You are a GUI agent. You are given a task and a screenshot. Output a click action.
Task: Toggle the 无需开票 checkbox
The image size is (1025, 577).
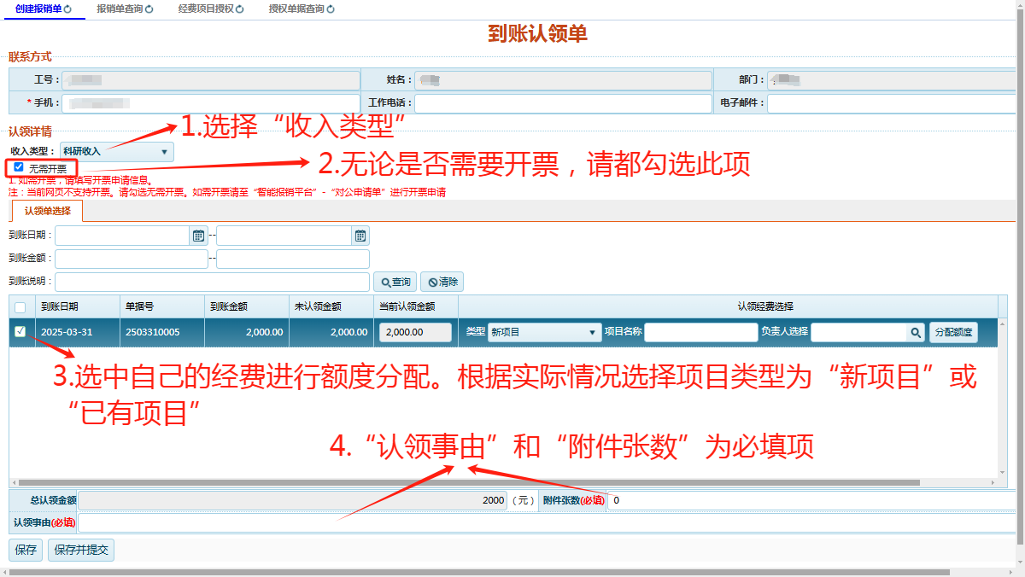click(19, 167)
